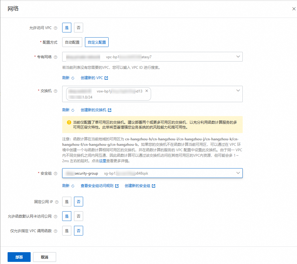Click help icon beside 允许函数默认网卡访问公网
297x264 pixels.
(x=56, y=216)
